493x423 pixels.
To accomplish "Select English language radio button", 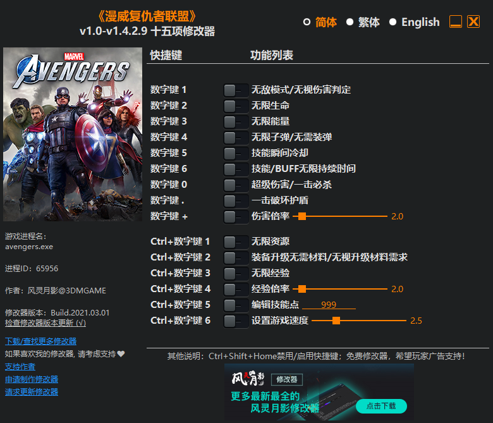I will [x=393, y=22].
